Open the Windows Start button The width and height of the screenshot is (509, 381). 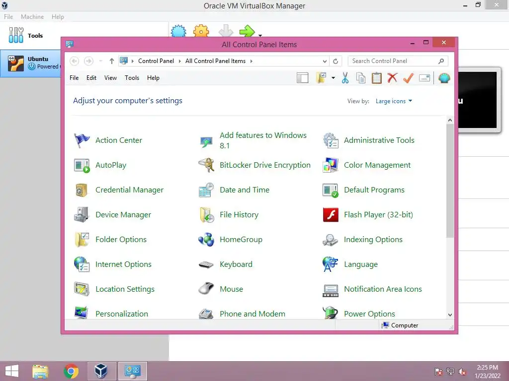click(x=12, y=371)
